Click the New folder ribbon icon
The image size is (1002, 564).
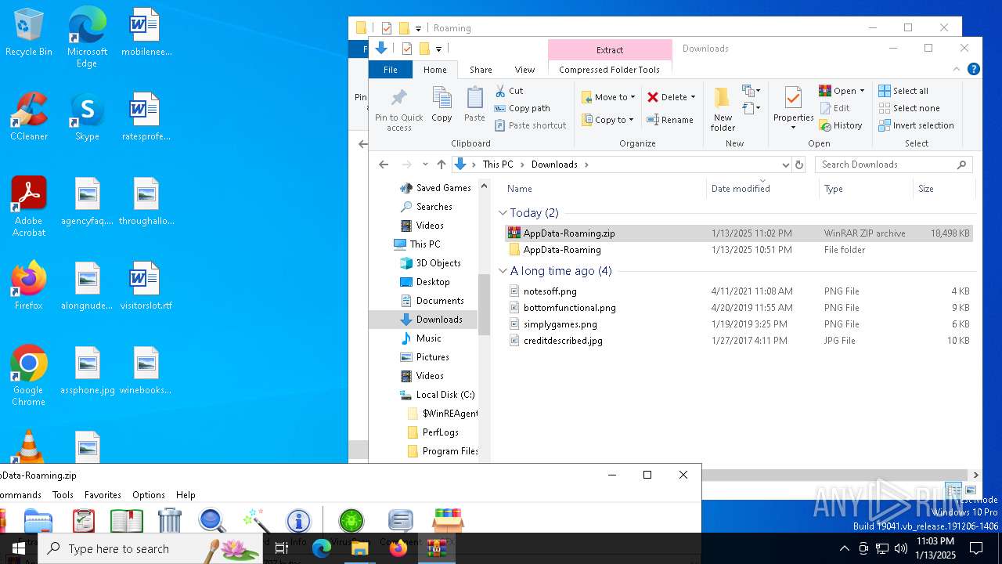[x=723, y=110]
